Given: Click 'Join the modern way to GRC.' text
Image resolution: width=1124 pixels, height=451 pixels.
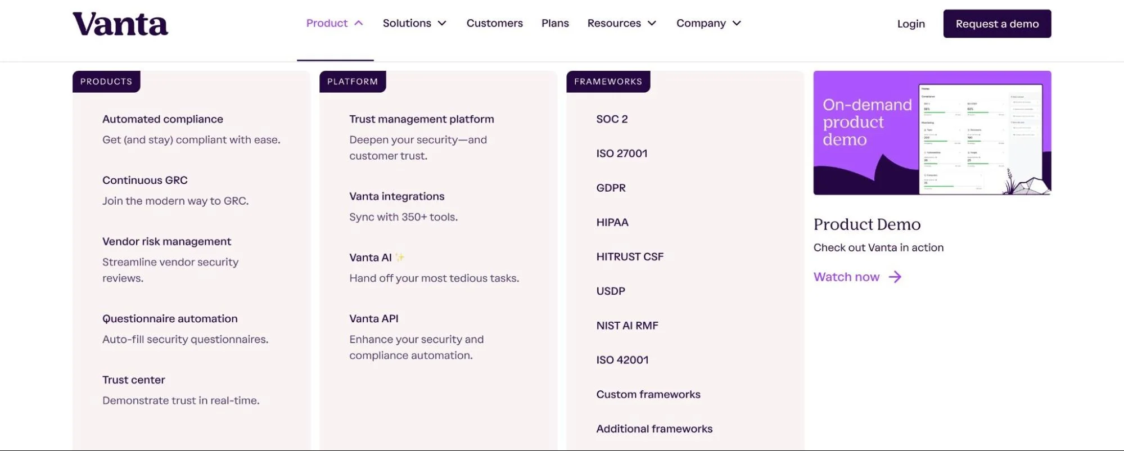Looking at the screenshot, I should coord(175,201).
